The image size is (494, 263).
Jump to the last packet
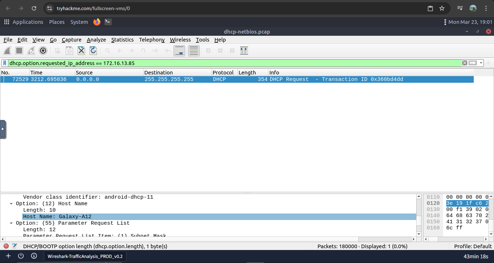[x=167, y=51]
